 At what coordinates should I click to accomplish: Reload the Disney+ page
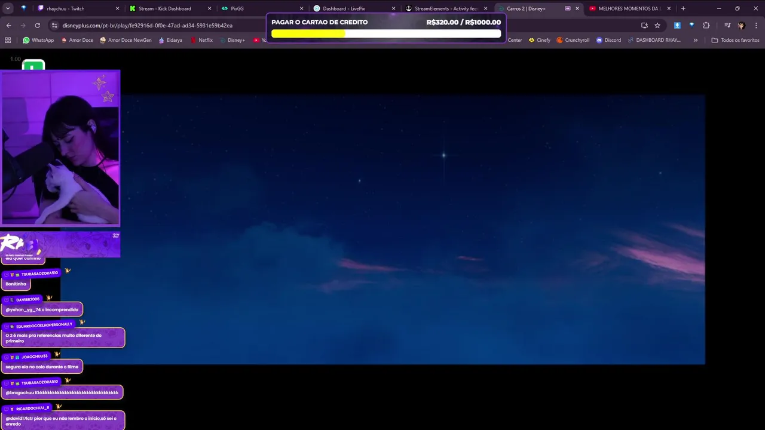pos(37,25)
